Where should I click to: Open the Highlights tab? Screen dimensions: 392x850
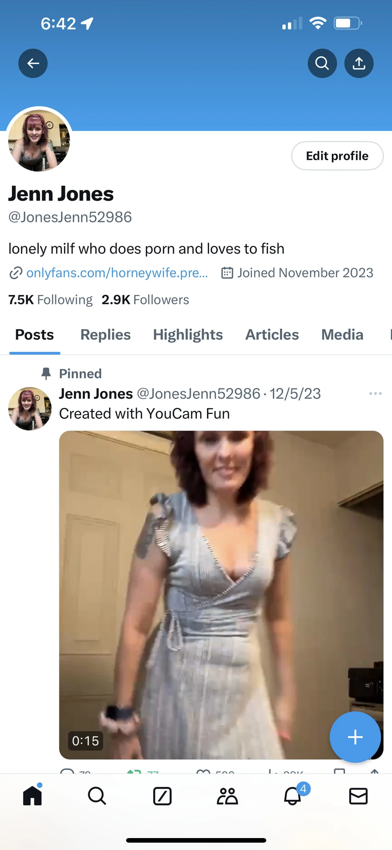(x=188, y=334)
